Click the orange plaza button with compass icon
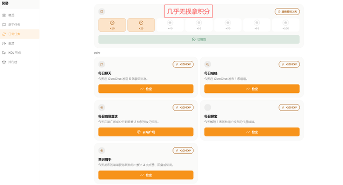343x185 pixels. pos(146,132)
